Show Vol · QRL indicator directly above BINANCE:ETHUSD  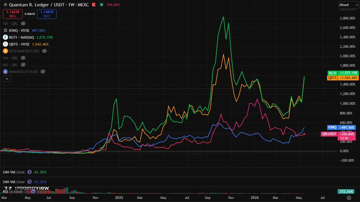(x=23, y=65)
